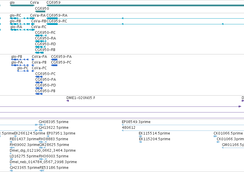Click the CoVa-PB protein label
The width and height of the screenshot is (244, 172).
39,62
